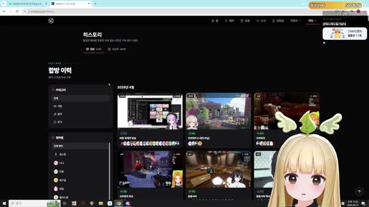The image size is (369, 207).
Task: Open the site logo in the header
Action: 51,21
